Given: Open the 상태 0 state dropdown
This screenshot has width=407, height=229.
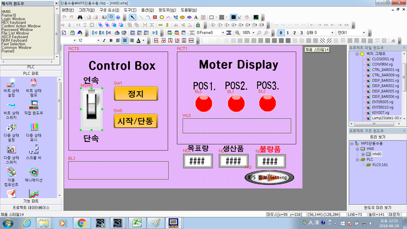Looking at the screenshot, I should coord(332,32).
